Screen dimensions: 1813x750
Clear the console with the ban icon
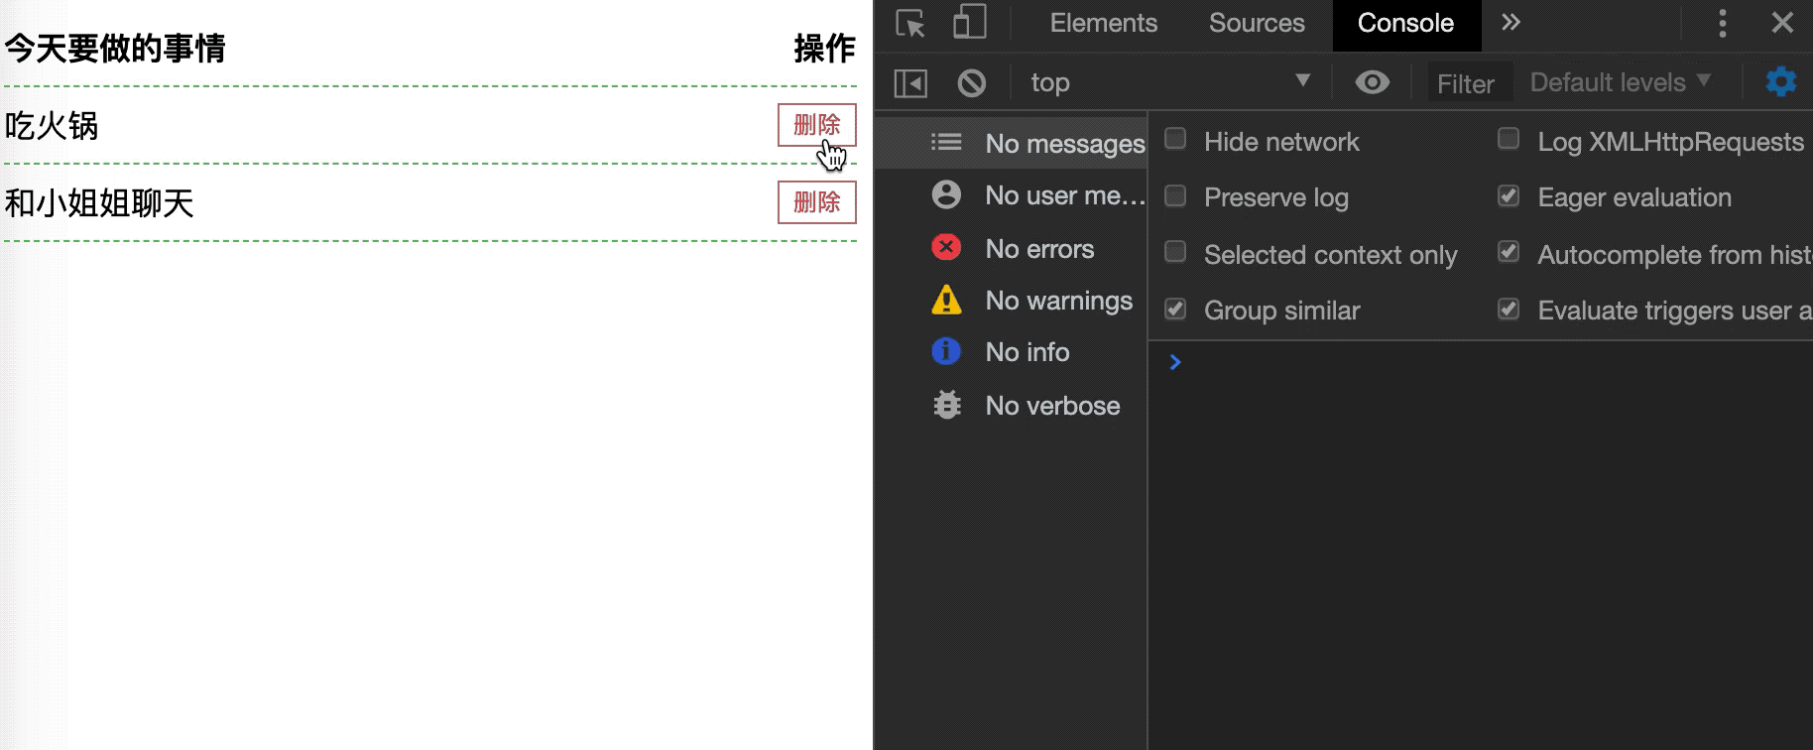click(972, 82)
